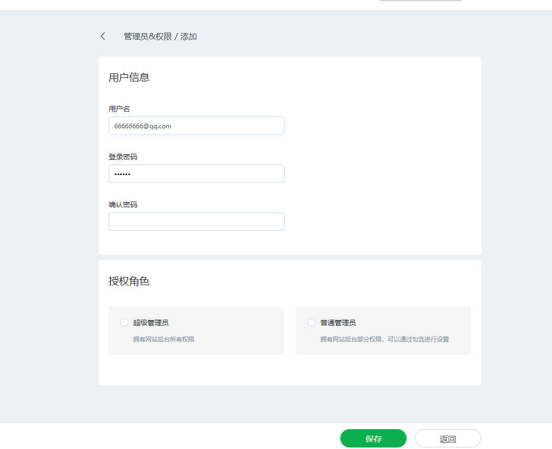This screenshot has width=552, height=449.
Task: Click the 超级管理员 role label text
Action: (150, 323)
